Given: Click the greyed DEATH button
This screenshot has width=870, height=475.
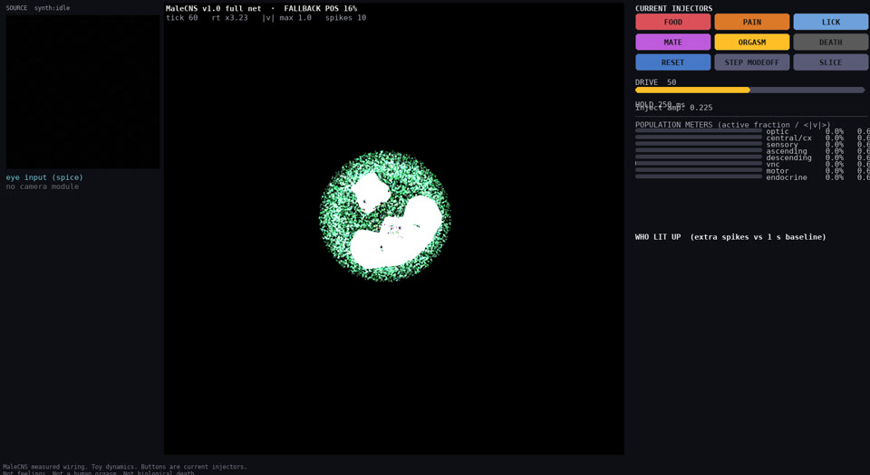Looking at the screenshot, I should [x=831, y=43].
